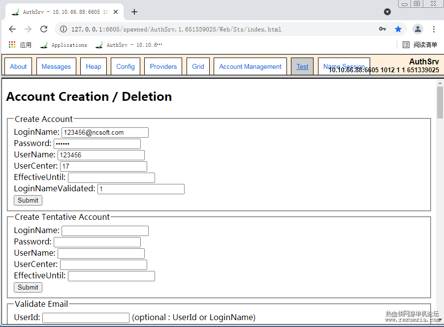Open the Chrome profile avatar
This screenshot has width=444, height=327.
[x=418, y=29]
